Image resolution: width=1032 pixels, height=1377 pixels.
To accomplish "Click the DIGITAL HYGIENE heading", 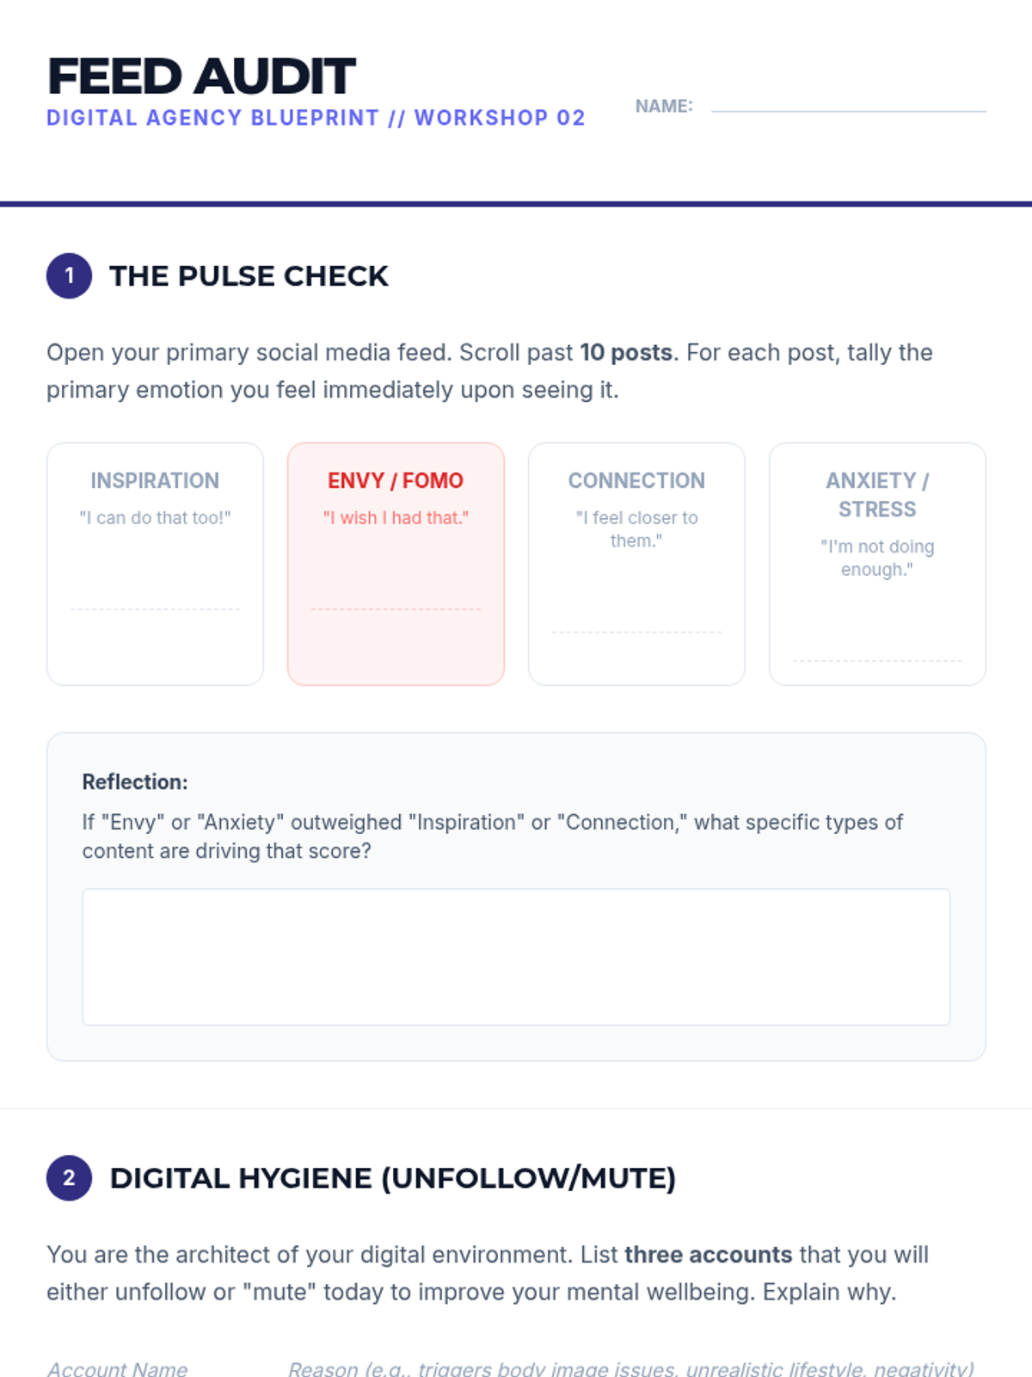I will pos(392,1177).
